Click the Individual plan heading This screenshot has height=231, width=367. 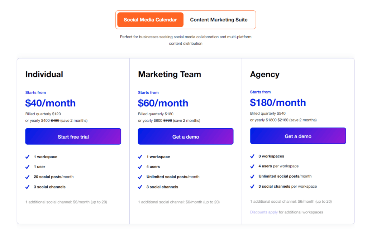(44, 74)
